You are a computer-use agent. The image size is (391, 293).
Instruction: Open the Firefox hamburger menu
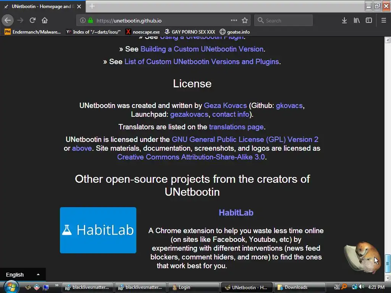(x=384, y=21)
